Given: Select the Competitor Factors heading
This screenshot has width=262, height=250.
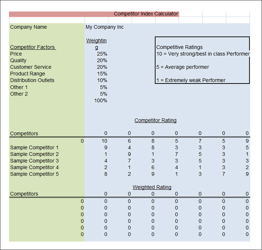Looking at the screenshot, I should 33,47.
